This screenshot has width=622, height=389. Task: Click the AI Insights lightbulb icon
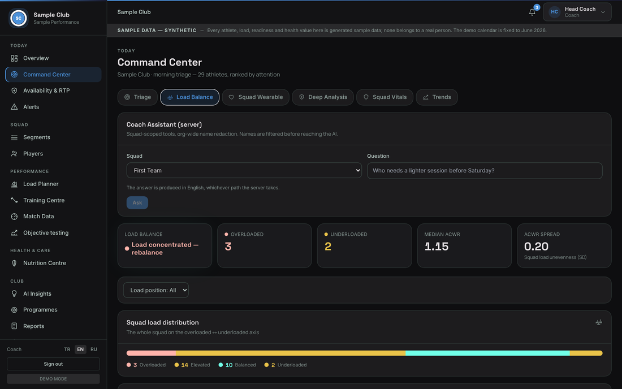14,293
